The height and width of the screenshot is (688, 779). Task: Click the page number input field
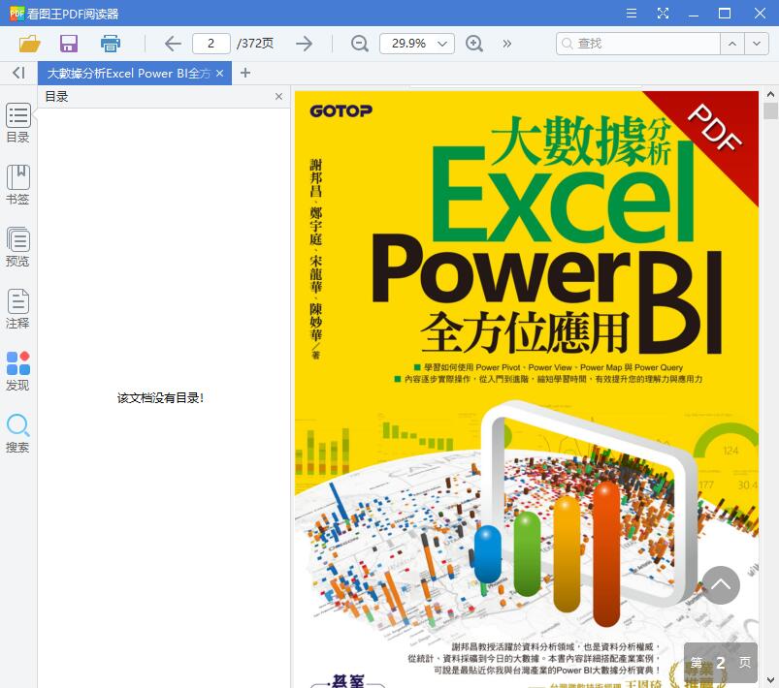[x=211, y=43]
